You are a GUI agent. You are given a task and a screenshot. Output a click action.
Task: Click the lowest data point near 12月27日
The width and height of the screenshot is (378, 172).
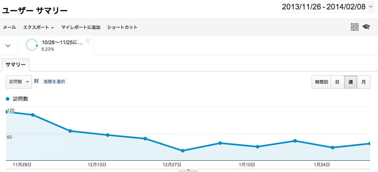click(x=182, y=151)
